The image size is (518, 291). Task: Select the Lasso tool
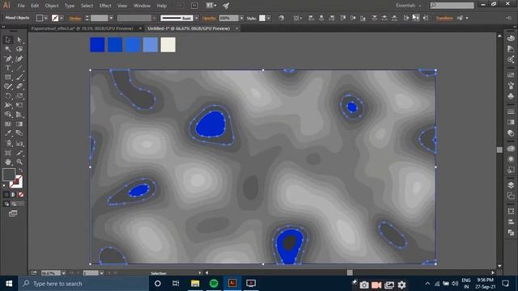[19, 49]
